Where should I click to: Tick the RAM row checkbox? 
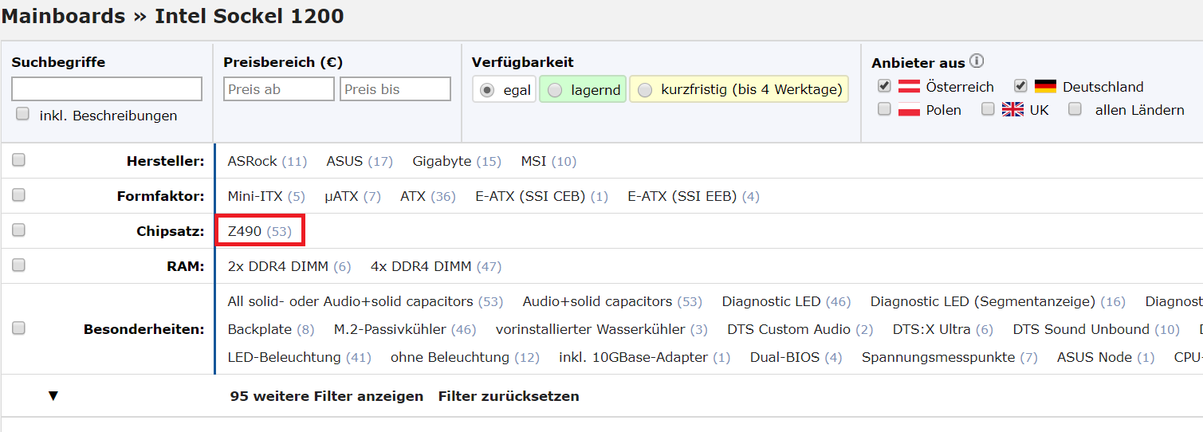(x=18, y=265)
